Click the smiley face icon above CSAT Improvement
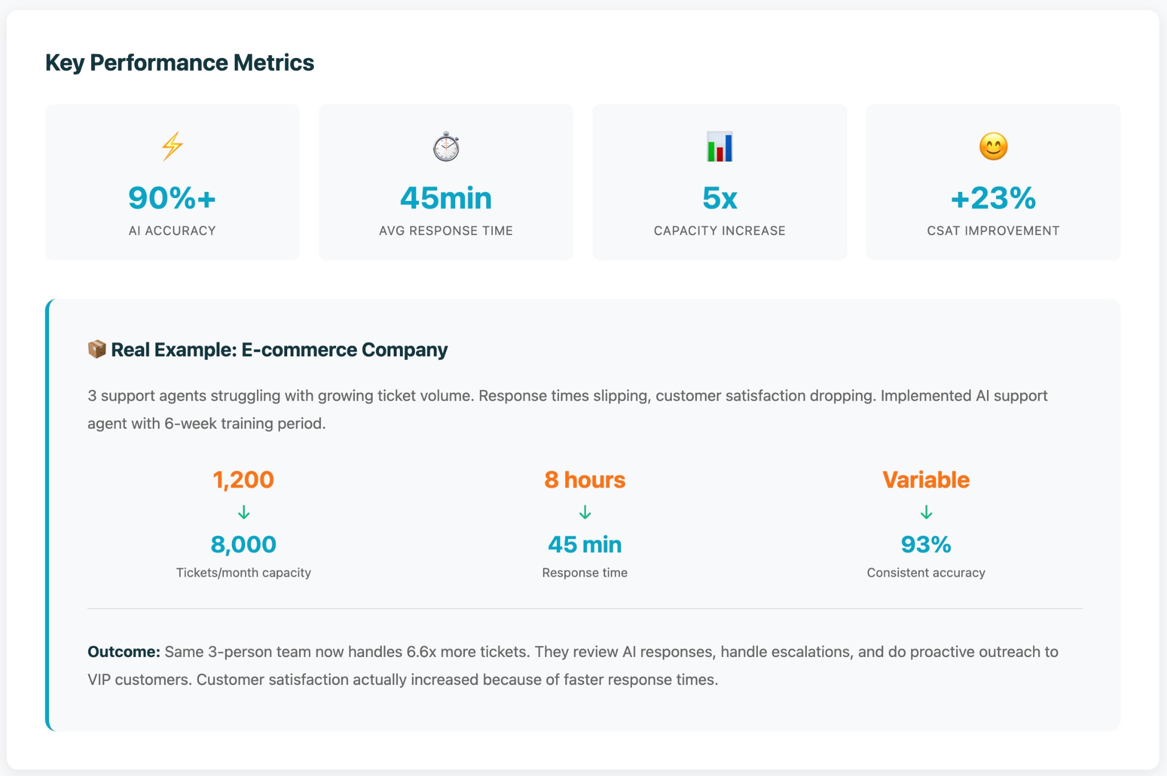 [x=993, y=146]
